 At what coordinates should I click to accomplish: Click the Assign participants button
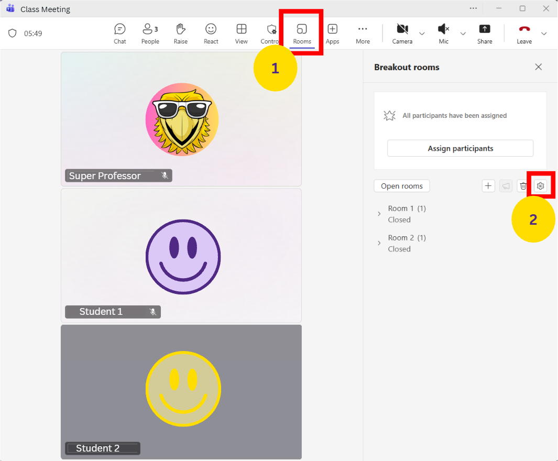[x=460, y=148]
